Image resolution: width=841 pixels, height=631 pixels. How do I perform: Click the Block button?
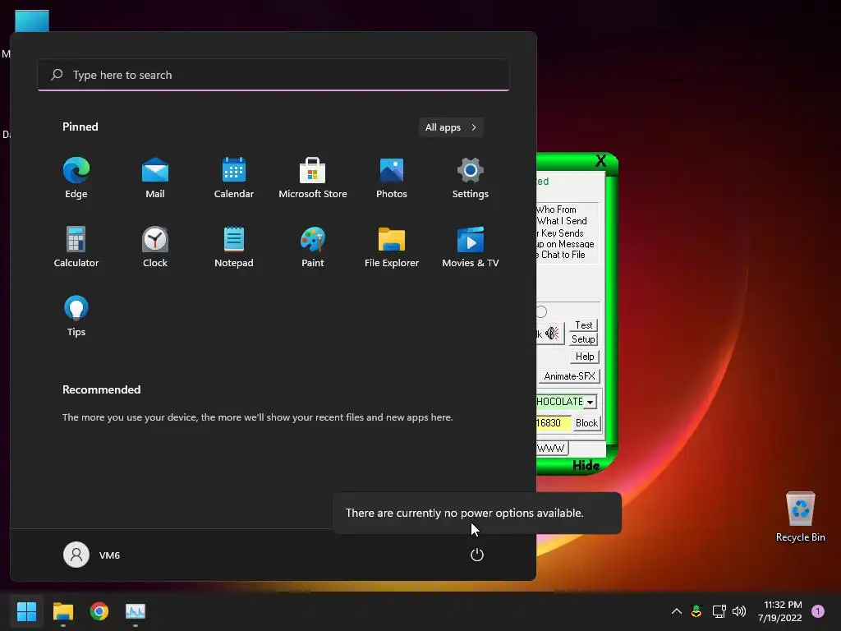coord(586,423)
